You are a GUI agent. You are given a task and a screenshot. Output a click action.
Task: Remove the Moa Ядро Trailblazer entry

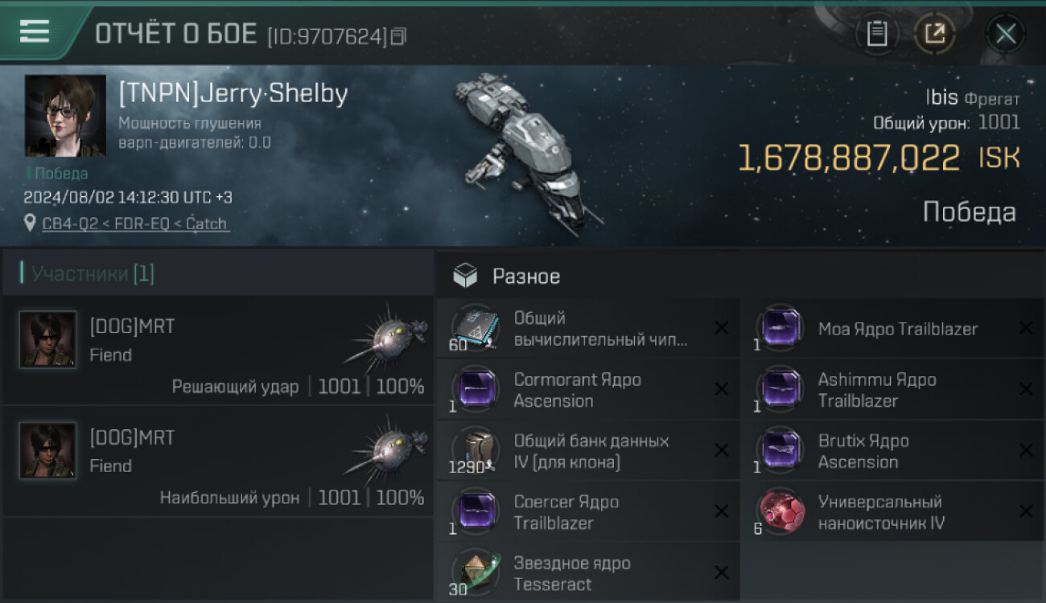coord(1026,328)
